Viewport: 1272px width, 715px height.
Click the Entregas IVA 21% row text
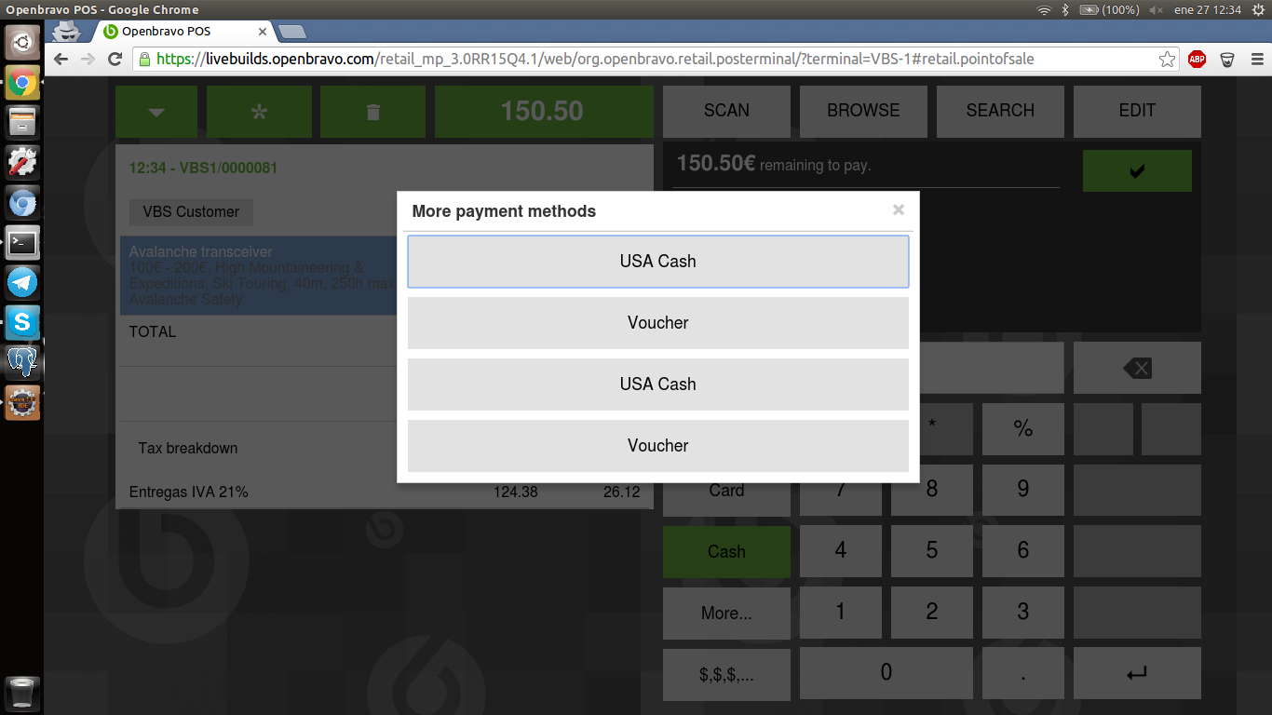(x=189, y=492)
